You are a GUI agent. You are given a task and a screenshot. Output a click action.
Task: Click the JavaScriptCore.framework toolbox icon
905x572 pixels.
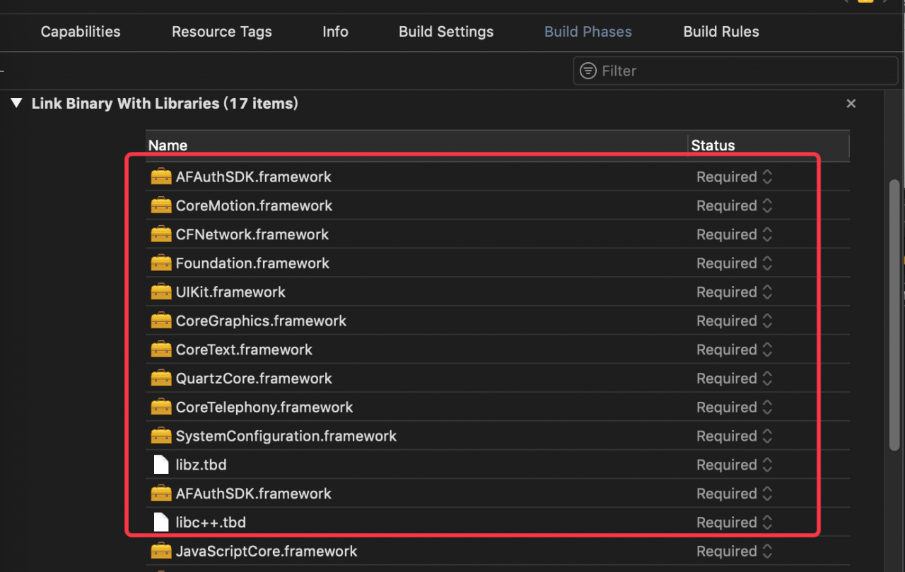click(161, 551)
